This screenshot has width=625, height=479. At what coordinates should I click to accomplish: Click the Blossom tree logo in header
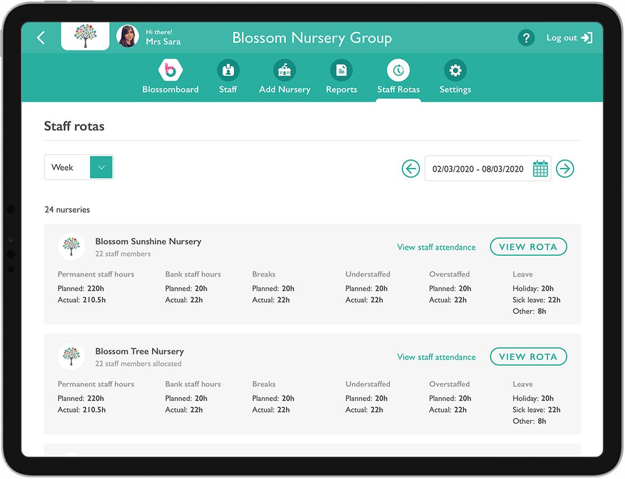pyautogui.click(x=85, y=36)
